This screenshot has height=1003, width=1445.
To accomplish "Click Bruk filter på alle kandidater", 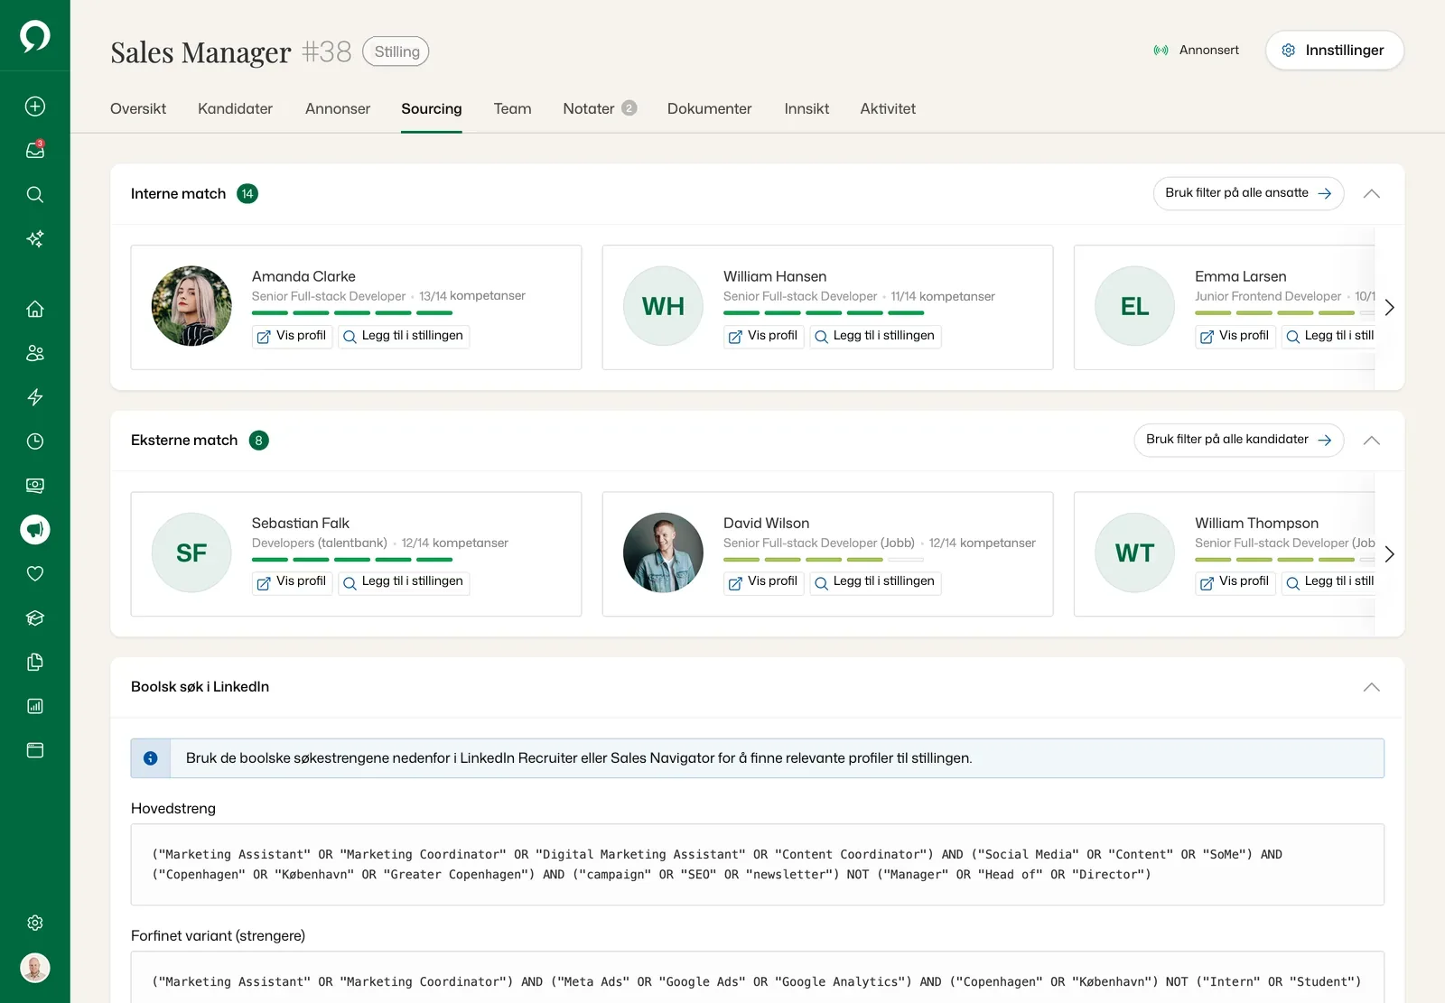I will (1239, 440).
